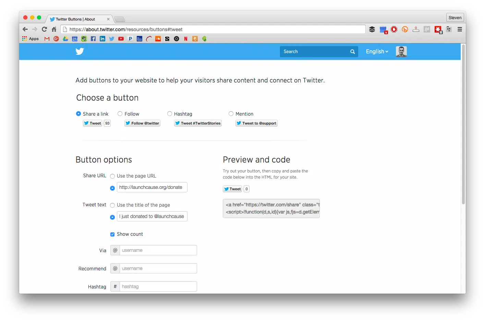Select the Hashtag radio option

pos(170,114)
